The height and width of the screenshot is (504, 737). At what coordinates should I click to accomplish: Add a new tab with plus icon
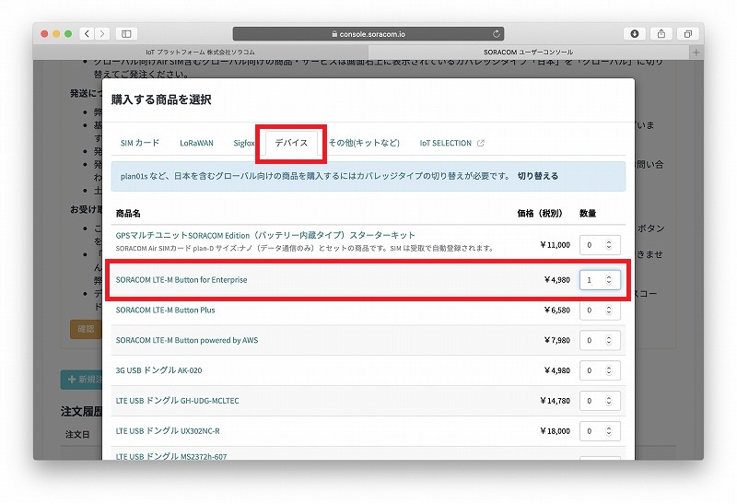[696, 53]
